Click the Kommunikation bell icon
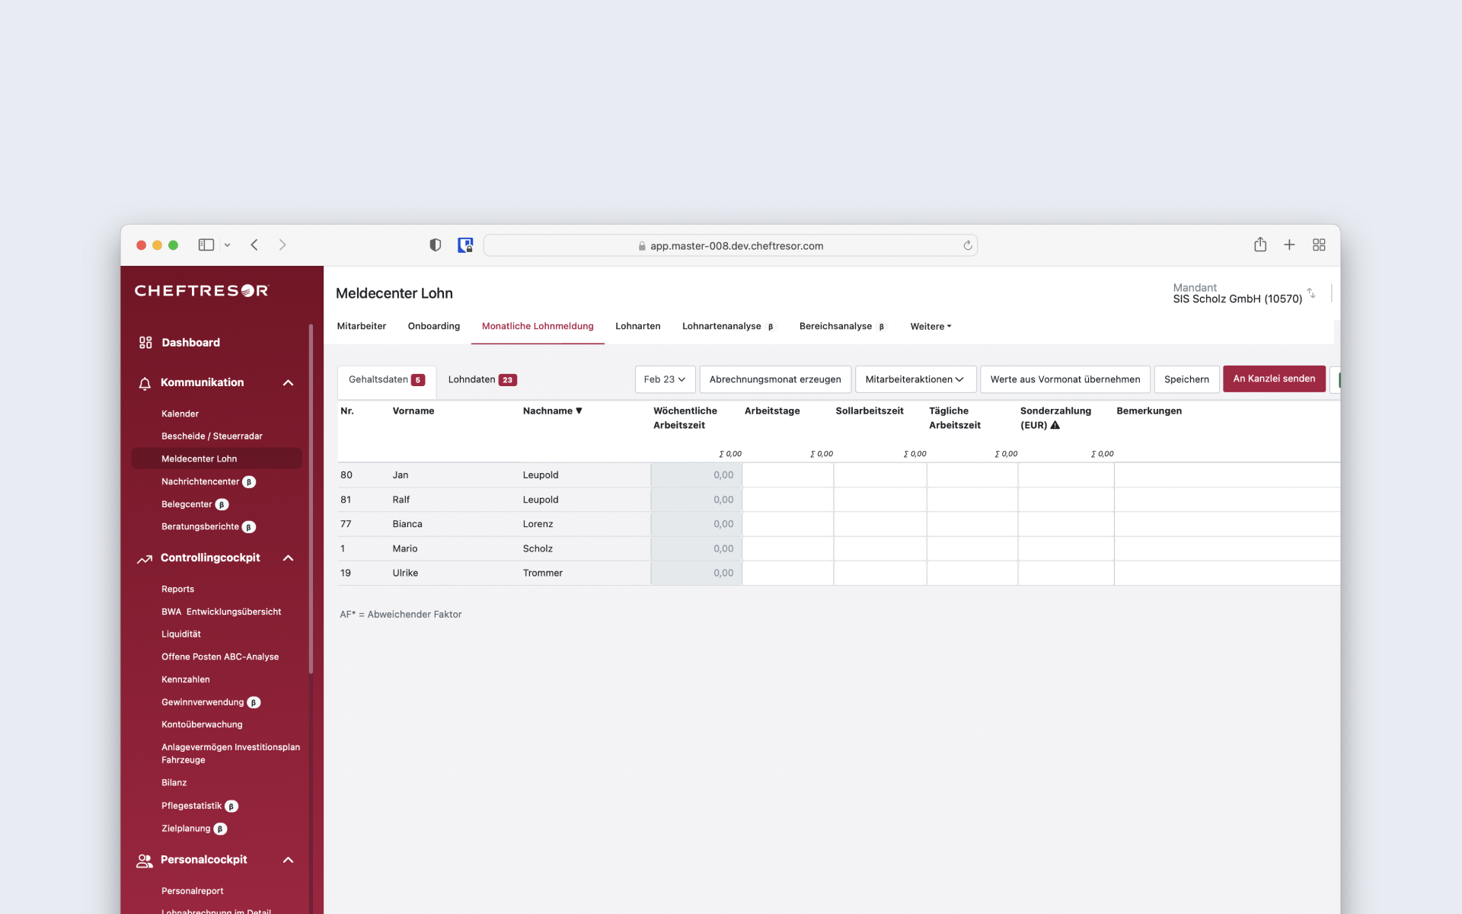Viewport: 1462px width, 914px height. tap(145, 383)
